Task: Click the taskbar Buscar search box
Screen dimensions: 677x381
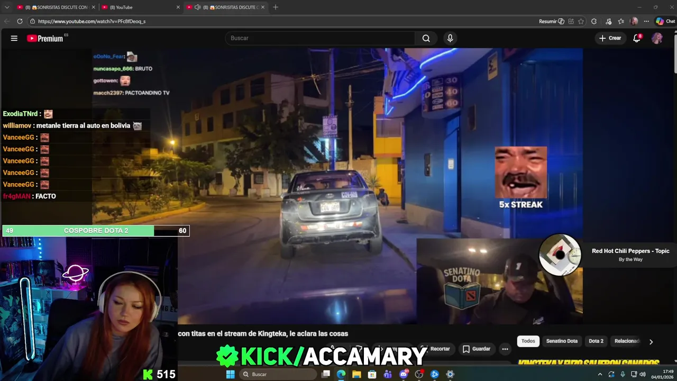Action: point(278,374)
